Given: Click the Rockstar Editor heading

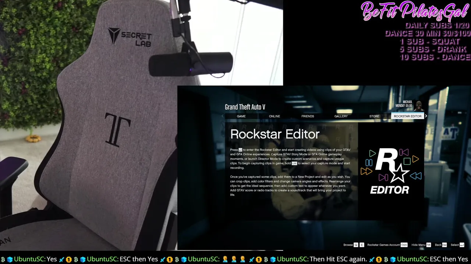Looking at the screenshot, I should pos(275,134).
